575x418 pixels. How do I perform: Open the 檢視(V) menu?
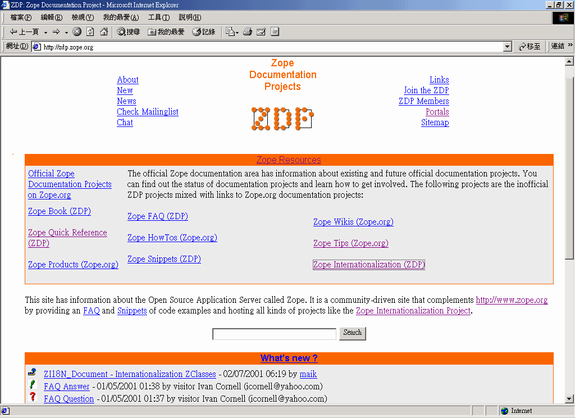(83, 17)
